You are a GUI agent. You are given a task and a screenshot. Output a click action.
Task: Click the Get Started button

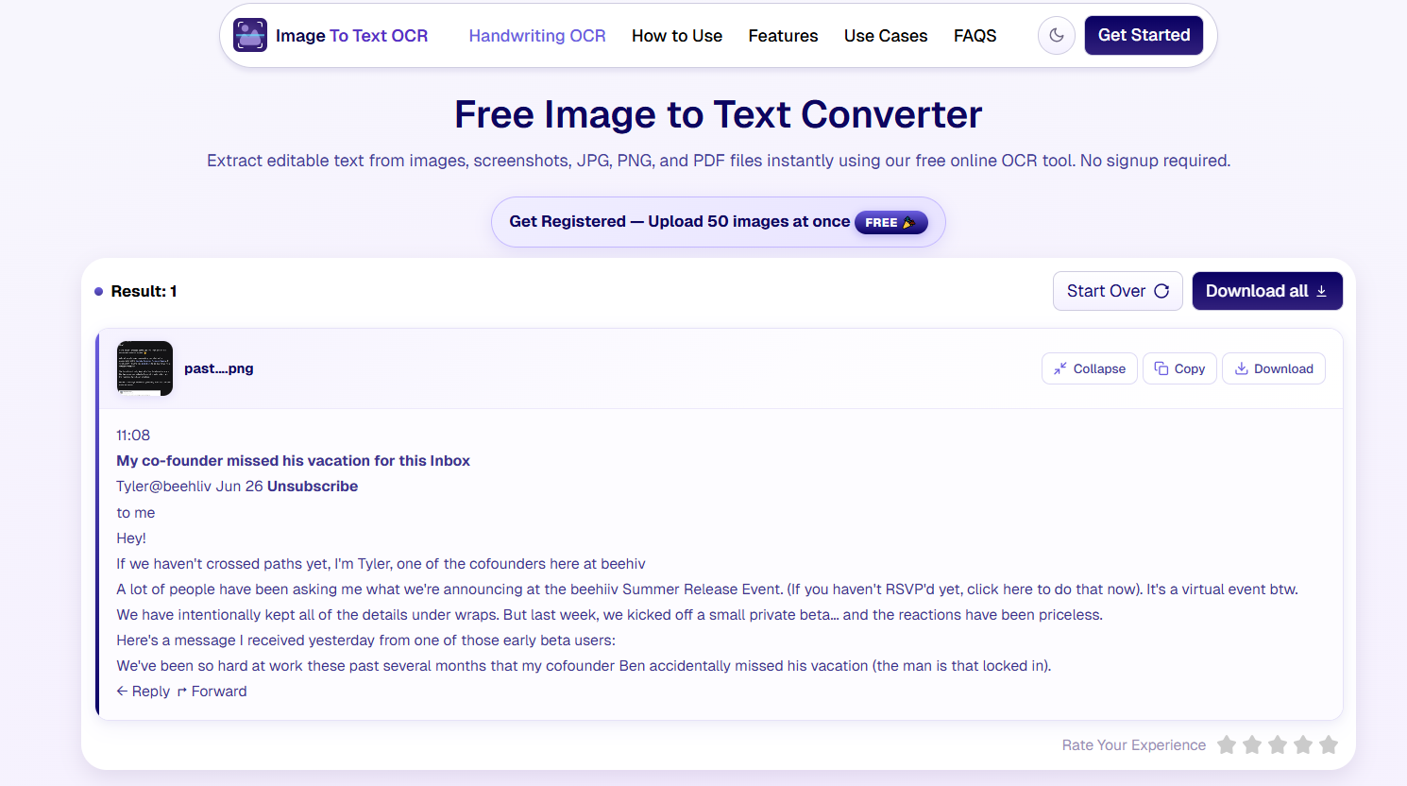tap(1144, 36)
